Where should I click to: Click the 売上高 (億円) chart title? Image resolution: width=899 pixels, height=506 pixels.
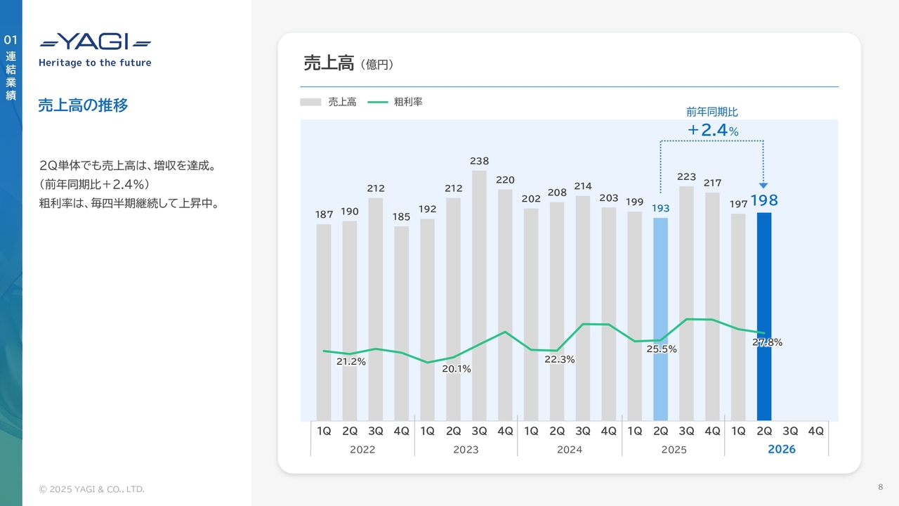(348, 63)
